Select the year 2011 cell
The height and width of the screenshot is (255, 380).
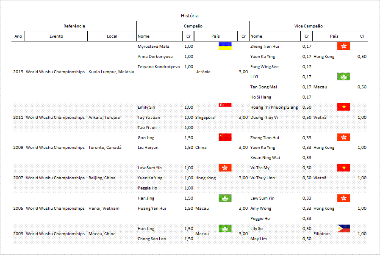[x=18, y=118]
